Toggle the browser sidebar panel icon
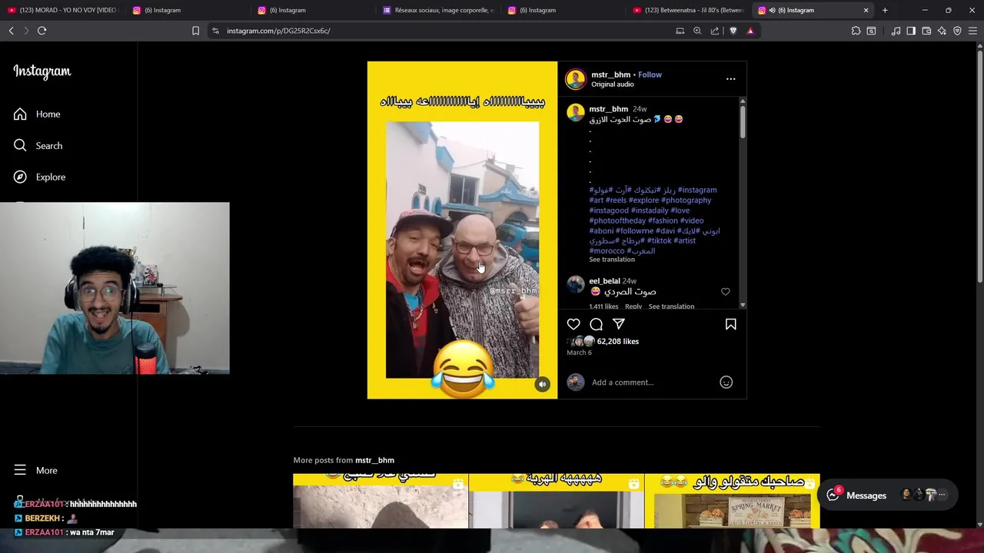 pos(911,31)
